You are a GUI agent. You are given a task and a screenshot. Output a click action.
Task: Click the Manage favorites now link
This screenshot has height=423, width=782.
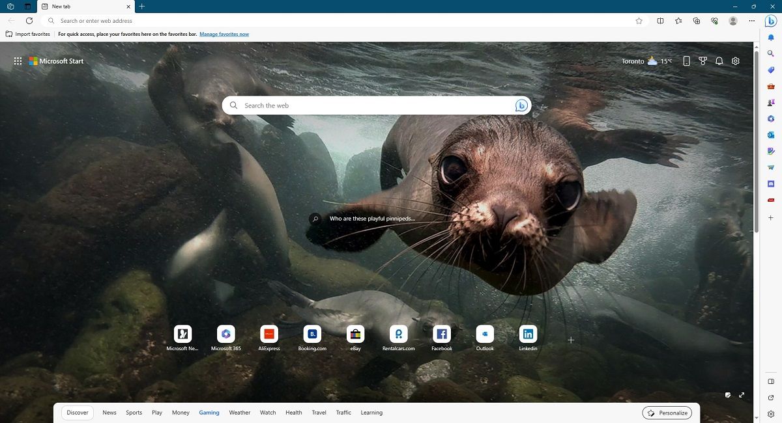coord(224,34)
